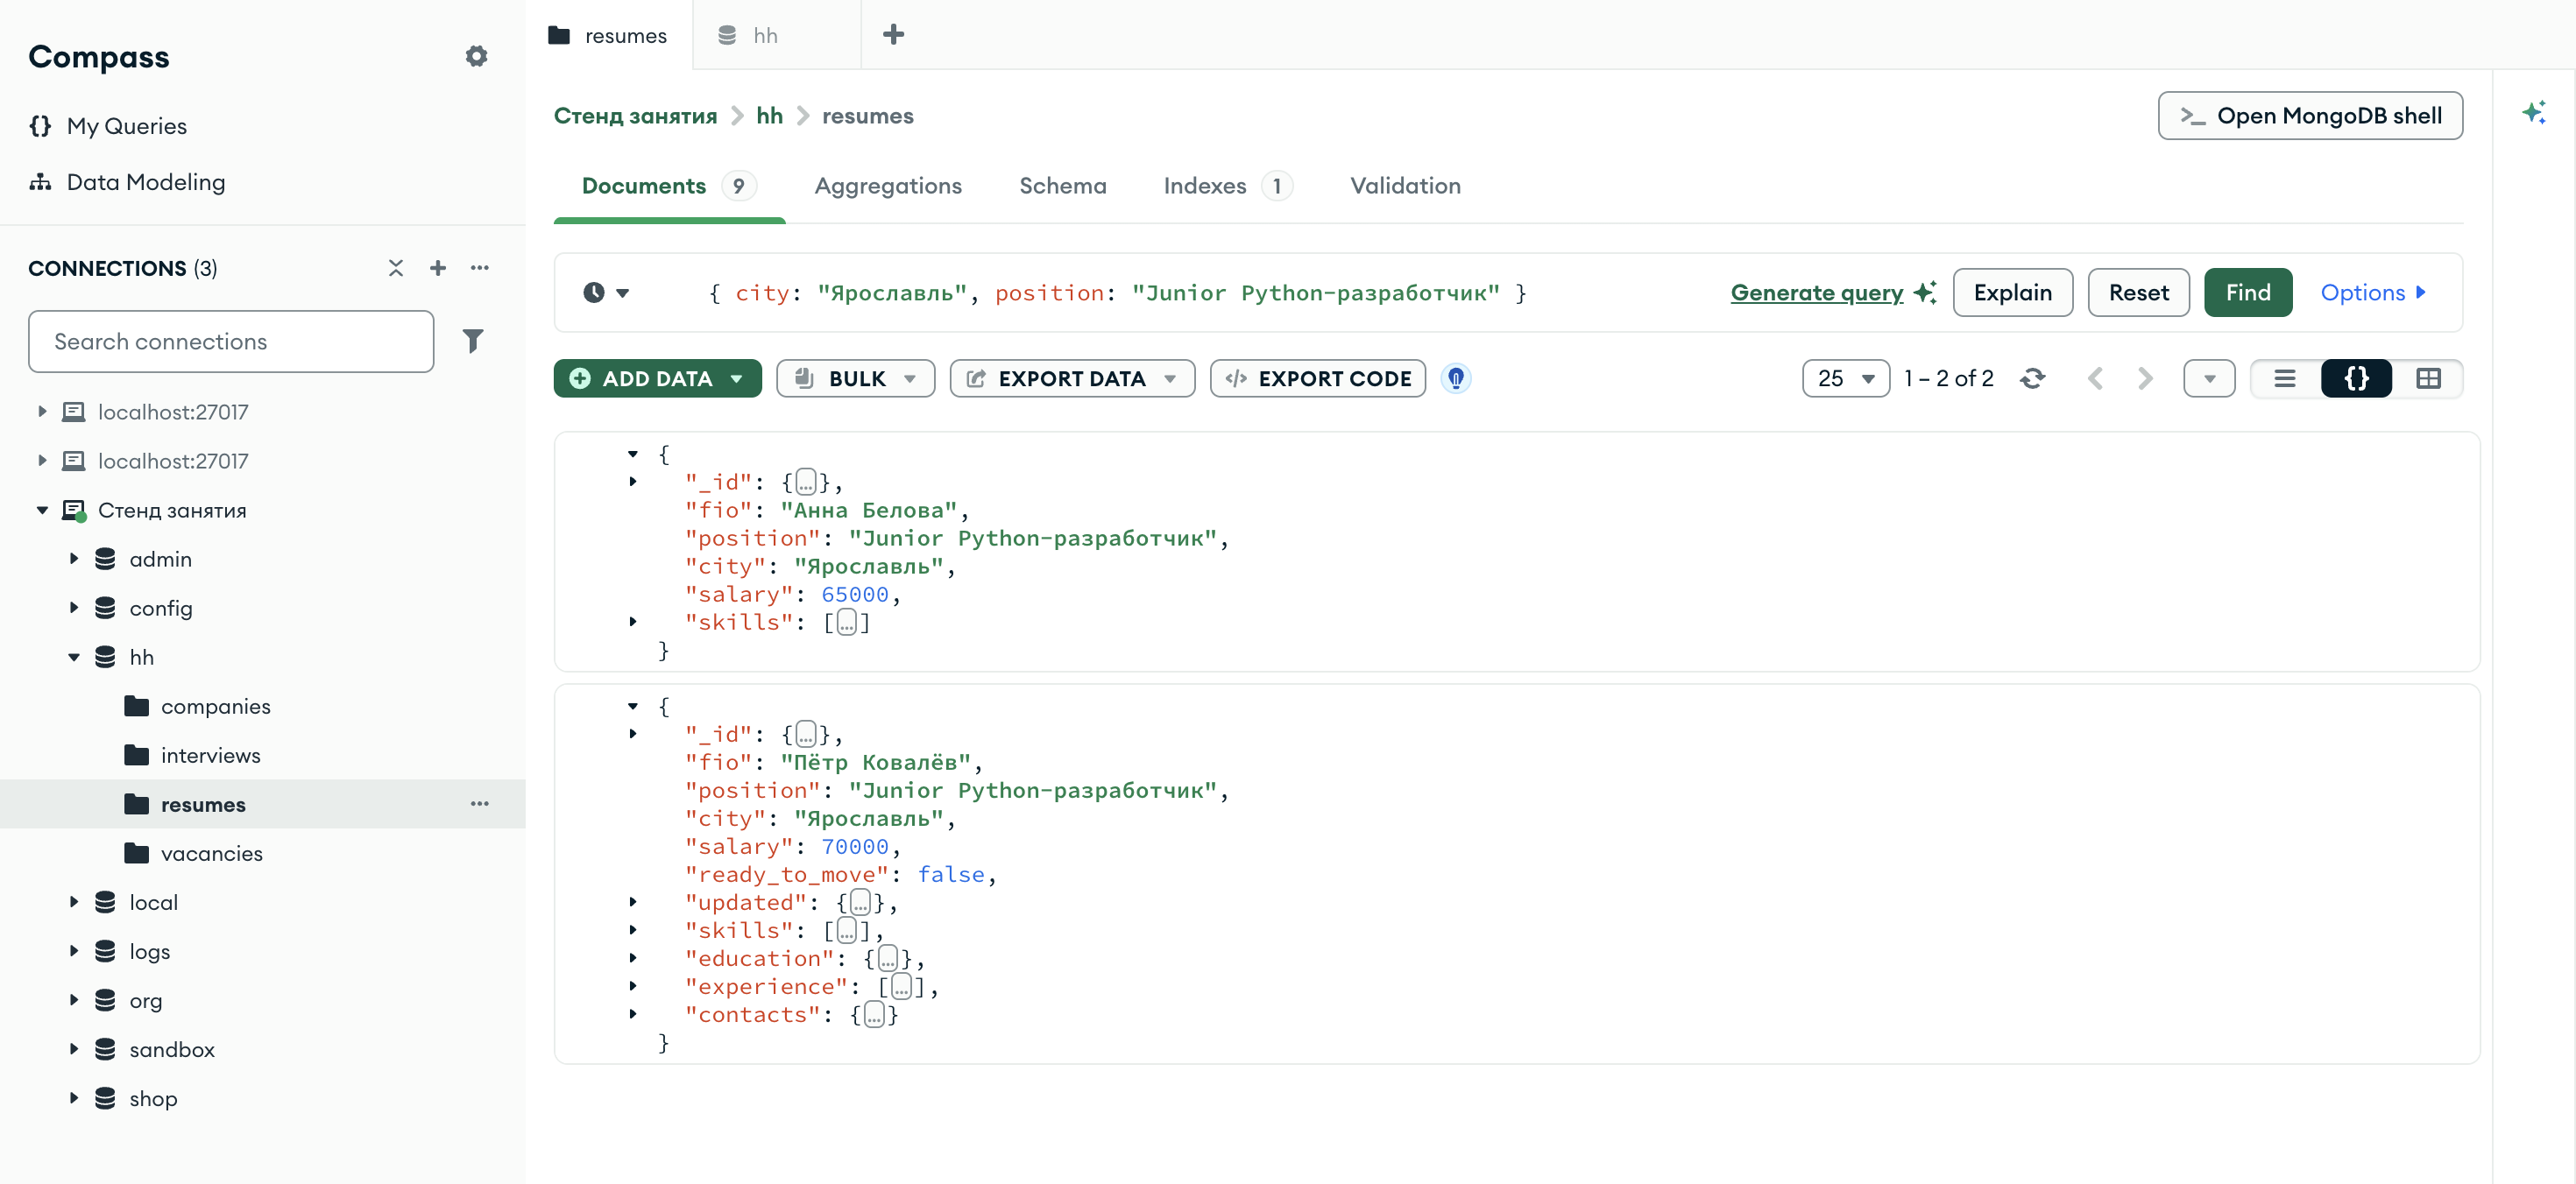The height and width of the screenshot is (1184, 2576).
Task: Collapse all connections icon
Action: pyautogui.click(x=396, y=268)
